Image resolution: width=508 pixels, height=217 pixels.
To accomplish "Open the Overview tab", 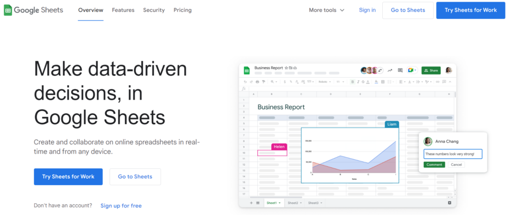I will (x=91, y=10).
